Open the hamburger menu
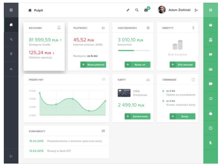Viewport: 221px width, 167px height. [11, 10]
